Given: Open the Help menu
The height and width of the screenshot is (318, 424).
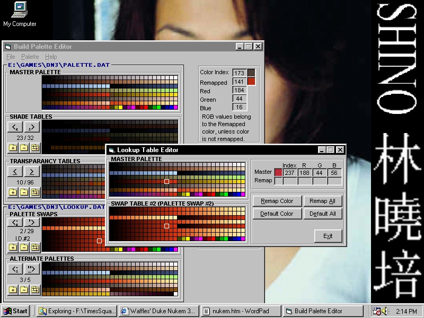Looking at the screenshot, I should tap(50, 57).
